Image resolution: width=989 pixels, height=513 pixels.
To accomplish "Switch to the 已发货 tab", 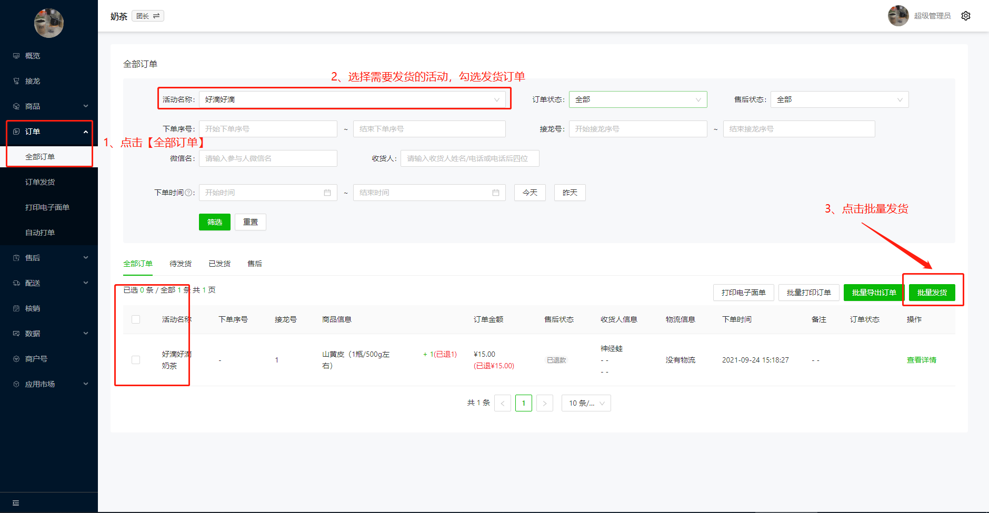I will [219, 264].
